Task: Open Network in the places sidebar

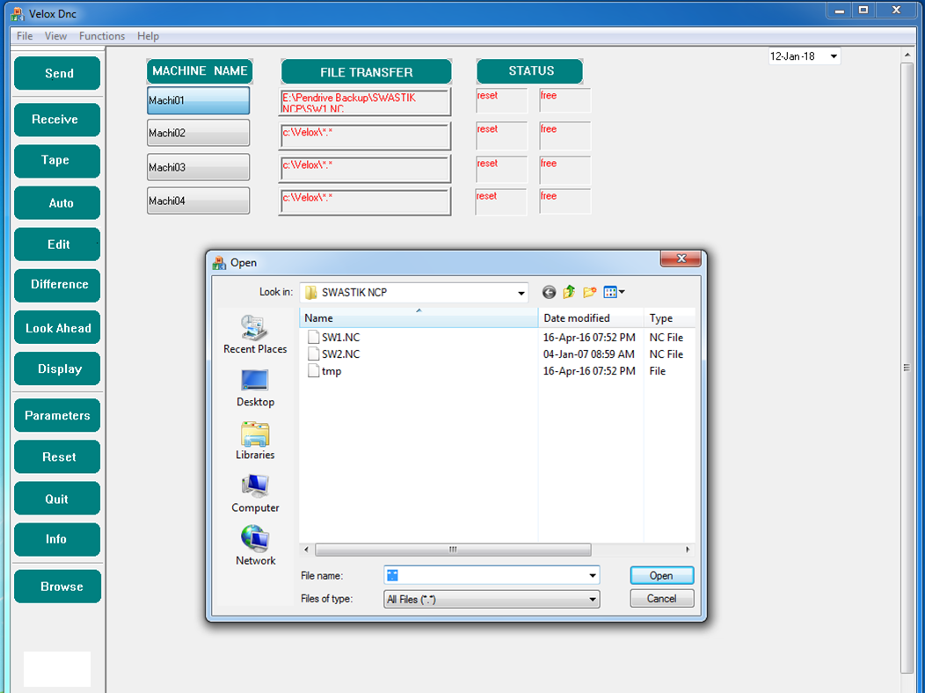Action: [x=255, y=546]
